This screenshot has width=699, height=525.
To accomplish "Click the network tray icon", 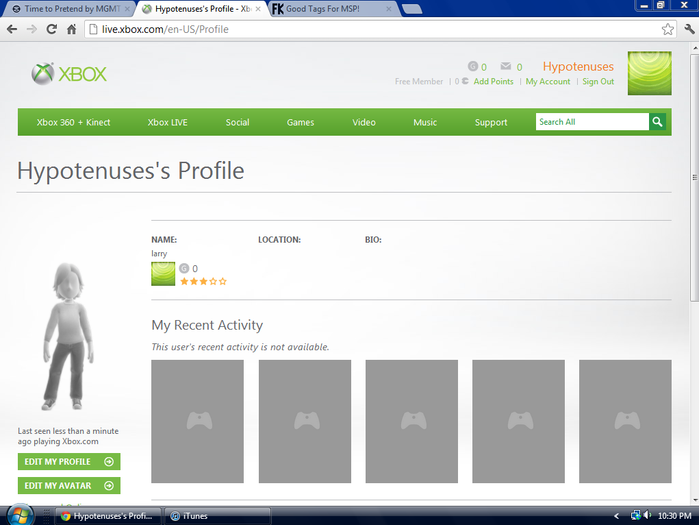I will click(636, 515).
